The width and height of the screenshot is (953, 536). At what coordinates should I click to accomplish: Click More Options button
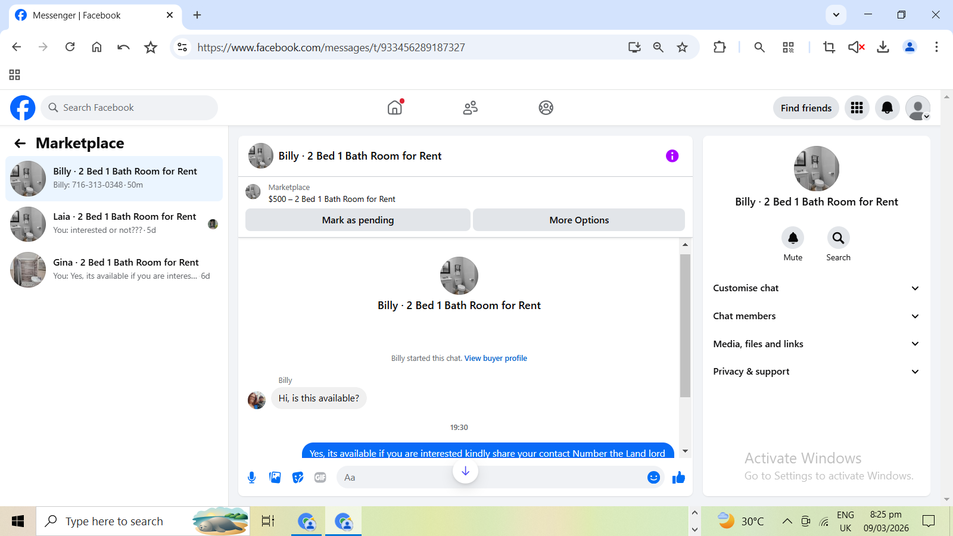pyautogui.click(x=579, y=220)
